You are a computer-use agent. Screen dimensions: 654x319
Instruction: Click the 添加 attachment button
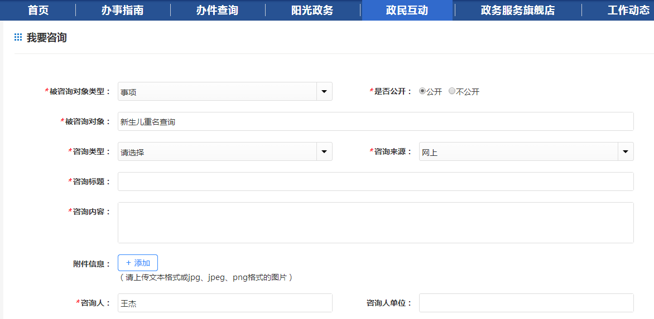pyautogui.click(x=138, y=263)
